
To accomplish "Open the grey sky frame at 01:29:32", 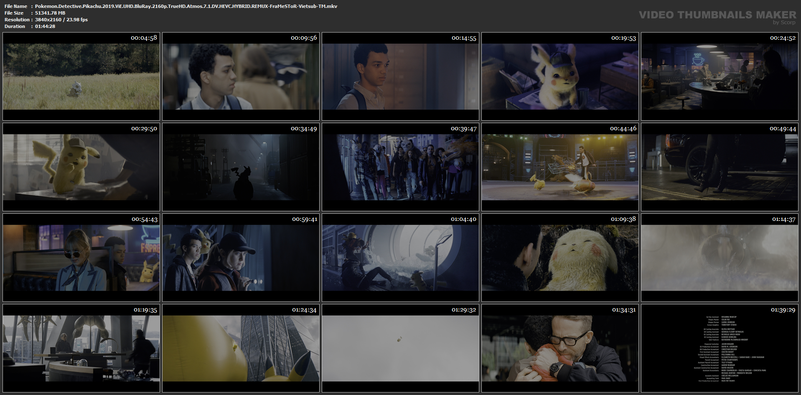I will point(400,348).
